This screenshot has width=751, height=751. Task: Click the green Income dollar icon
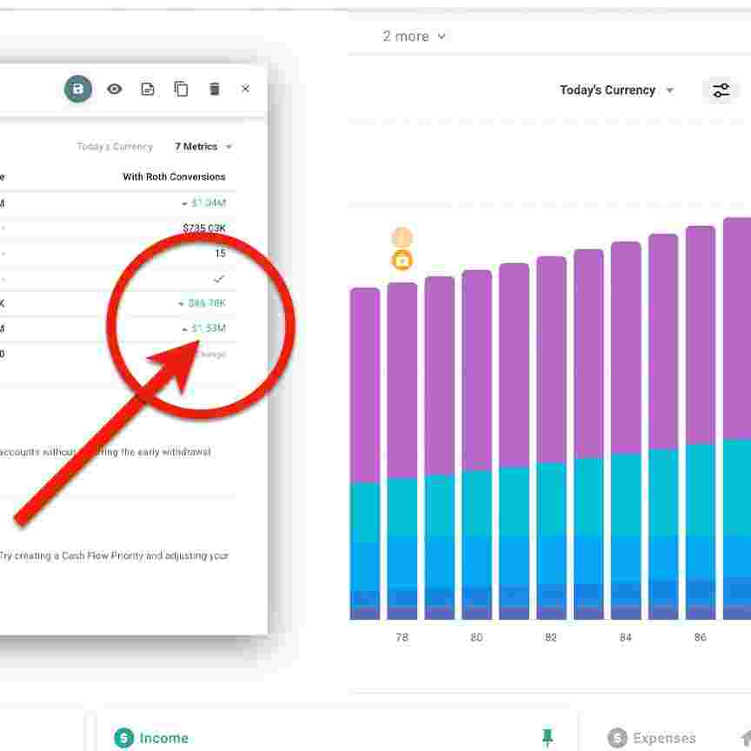(x=124, y=738)
